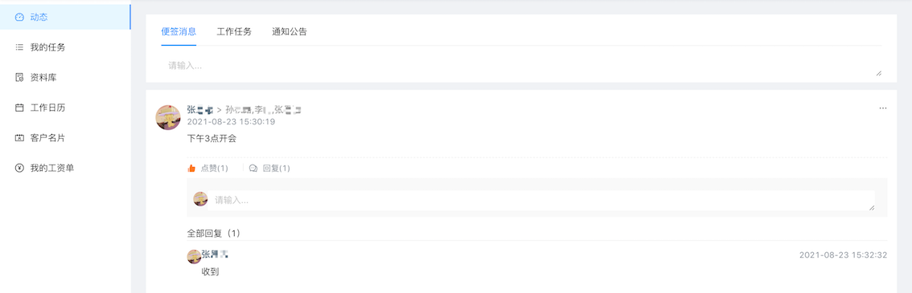Image resolution: width=912 pixels, height=293 pixels.
Task: Click the reply input field under post
Action: [542, 200]
